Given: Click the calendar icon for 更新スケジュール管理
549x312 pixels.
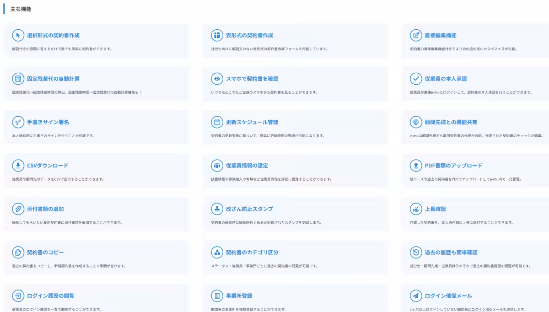Looking at the screenshot, I should (x=217, y=122).
